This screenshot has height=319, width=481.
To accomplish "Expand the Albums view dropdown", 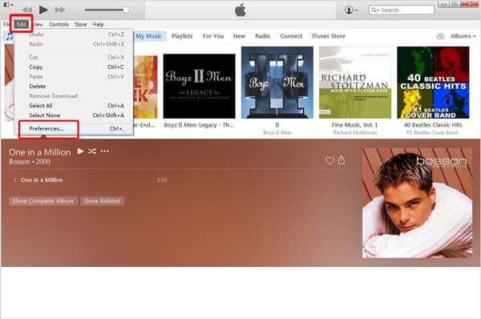I will (x=463, y=36).
